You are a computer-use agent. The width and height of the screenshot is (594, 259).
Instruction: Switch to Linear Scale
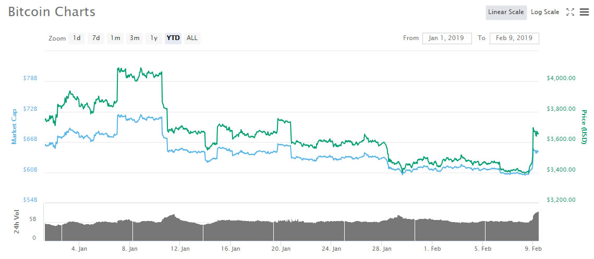[x=505, y=12]
